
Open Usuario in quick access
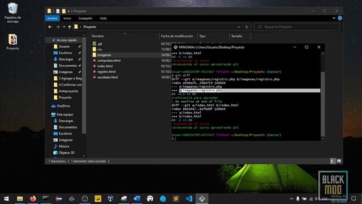click(64, 46)
